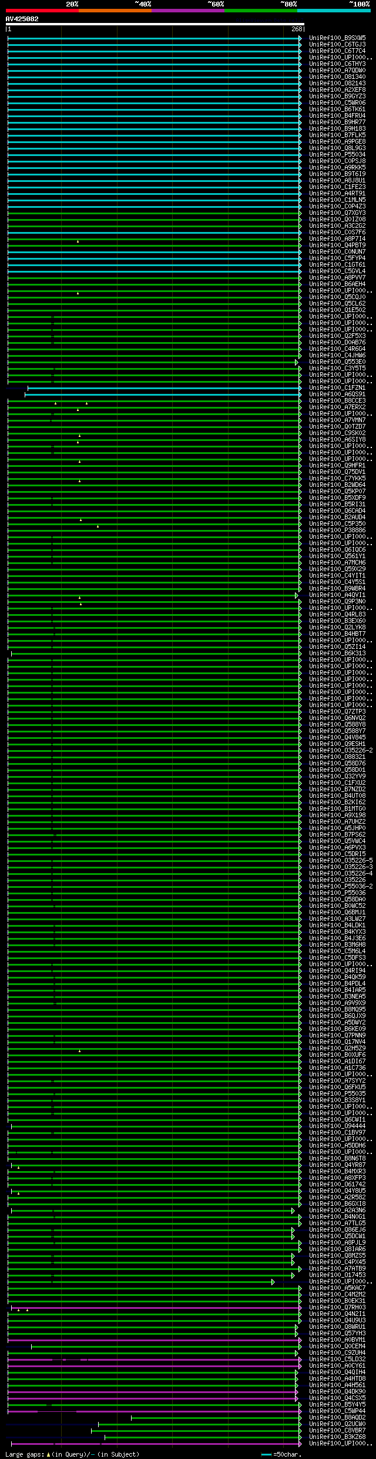Select label UniRef100_B8N6T8
Viewport: 376px width, 1459px height.
(x=337, y=1159)
